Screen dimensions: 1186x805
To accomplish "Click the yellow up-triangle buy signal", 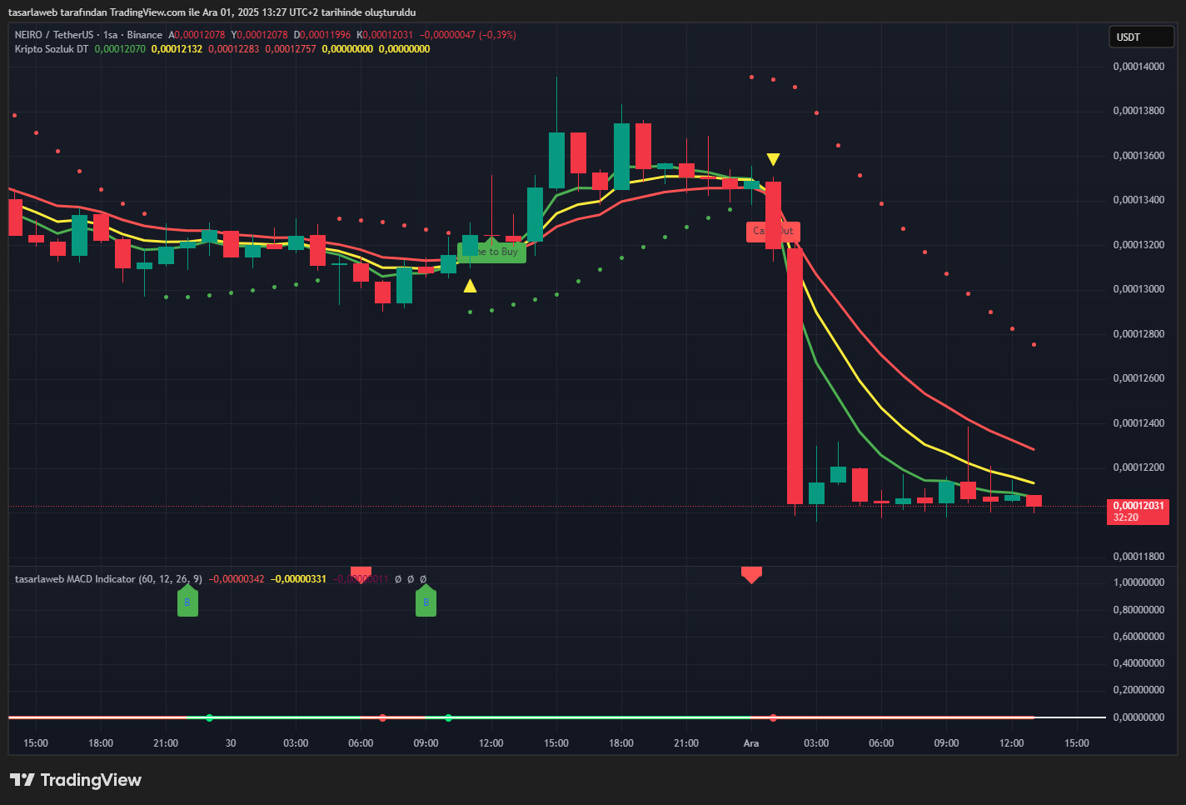I will [470, 287].
